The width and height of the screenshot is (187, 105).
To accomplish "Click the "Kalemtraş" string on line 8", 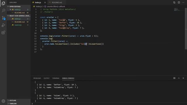I will (x=65, y=28).
